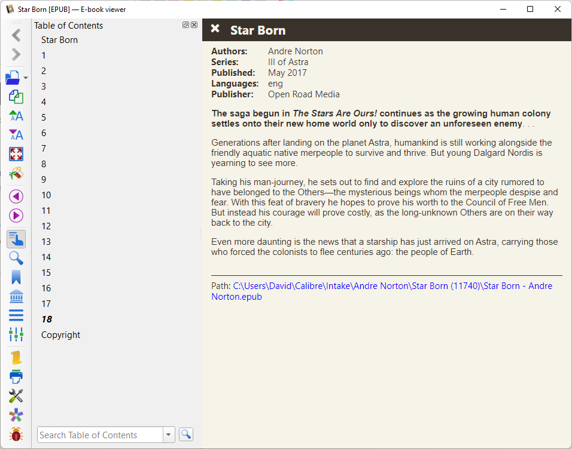Jump to chapter 9 in contents
Viewport: 572px width, 449px height.
point(44,180)
